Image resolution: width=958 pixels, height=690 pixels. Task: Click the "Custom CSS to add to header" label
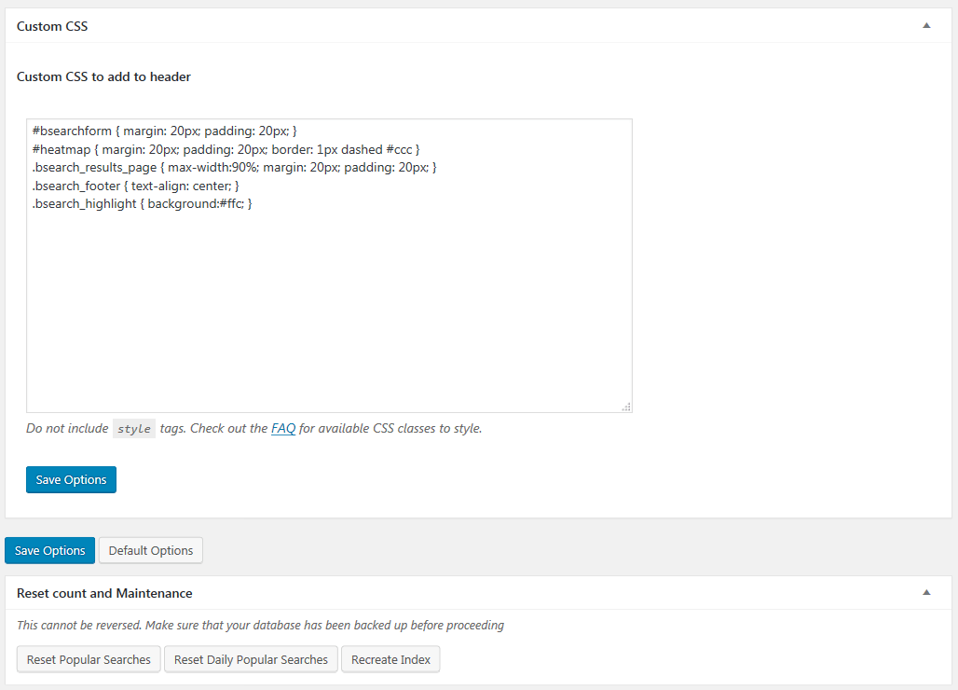coord(103,76)
